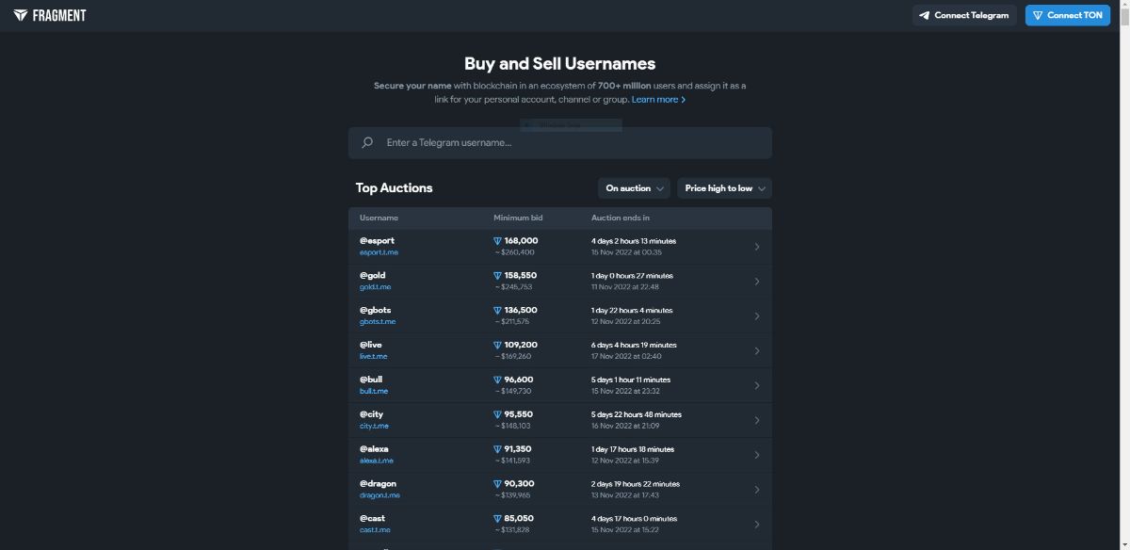This screenshot has height=550, width=1130.
Task: Click the arrow icon on @gold row
Action: pos(757,282)
